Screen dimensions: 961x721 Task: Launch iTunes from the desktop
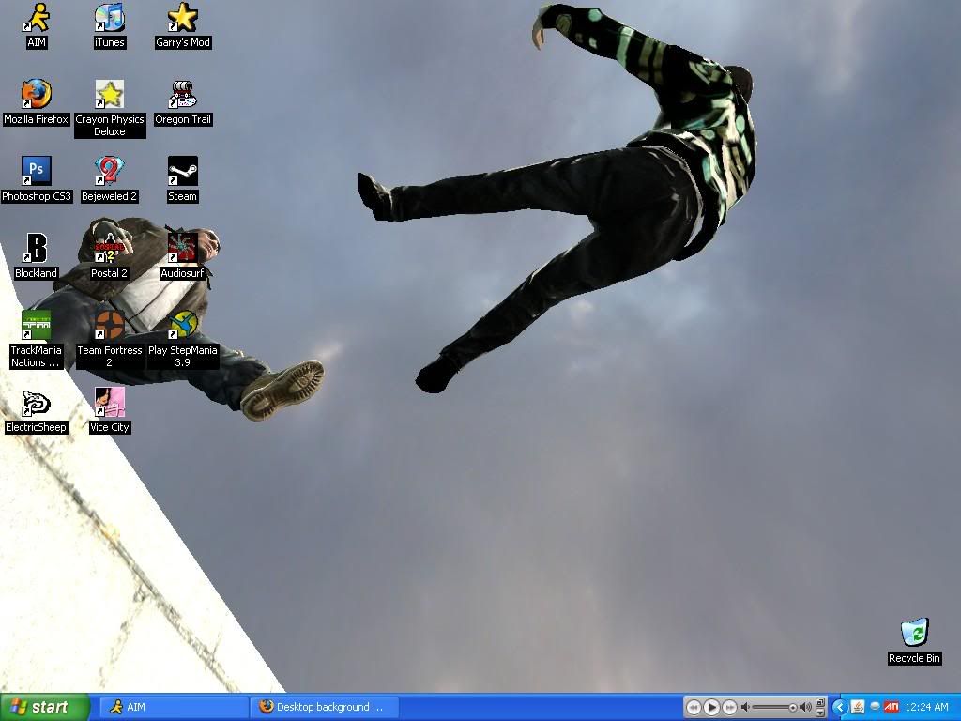click(x=110, y=19)
